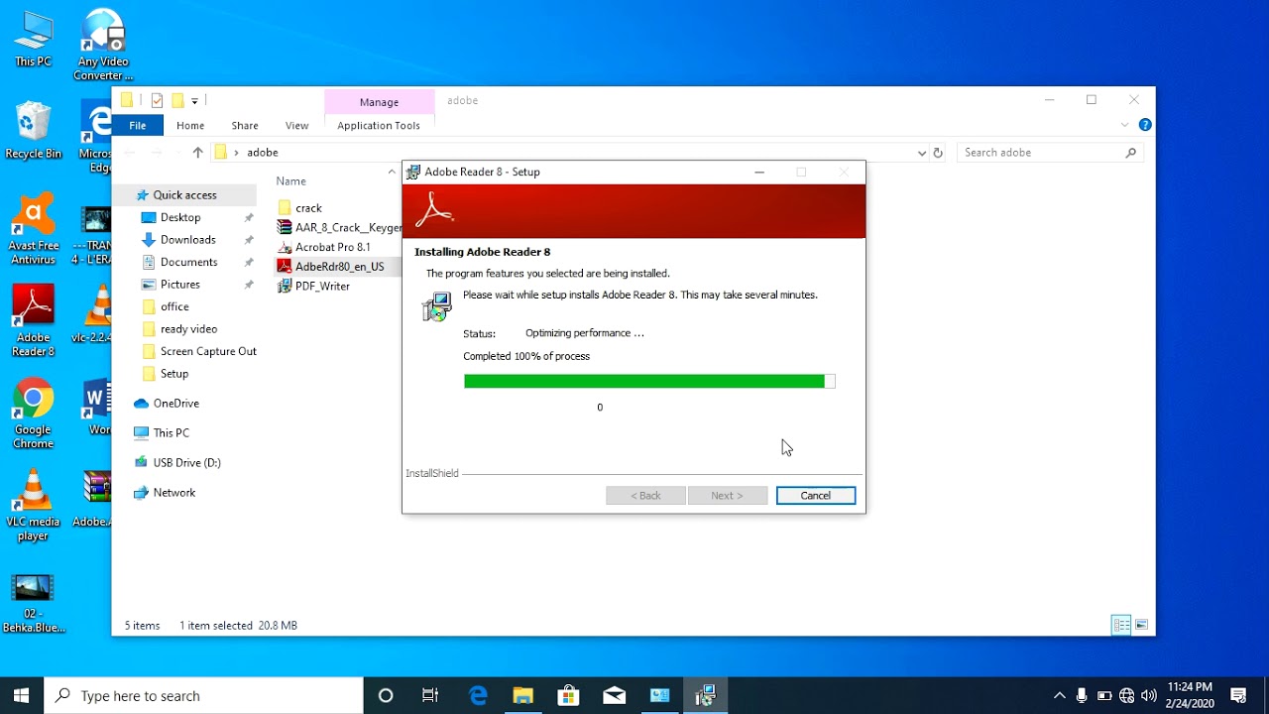Image resolution: width=1269 pixels, height=714 pixels.
Task: Select the installer setup icon on taskbar
Action: click(706, 695)
